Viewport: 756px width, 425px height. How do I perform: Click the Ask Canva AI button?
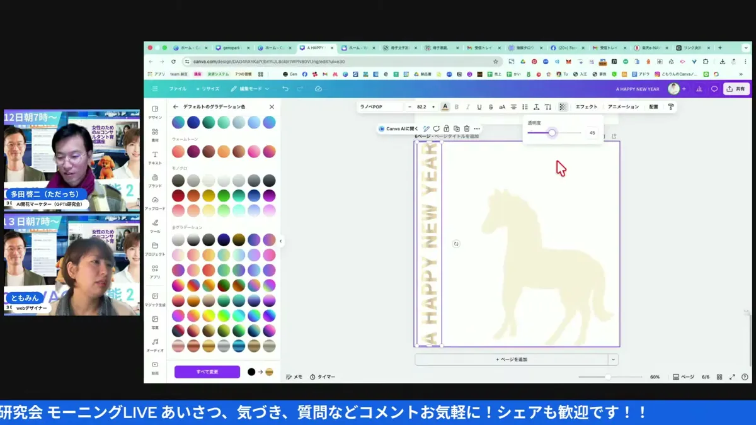point(398,128)
